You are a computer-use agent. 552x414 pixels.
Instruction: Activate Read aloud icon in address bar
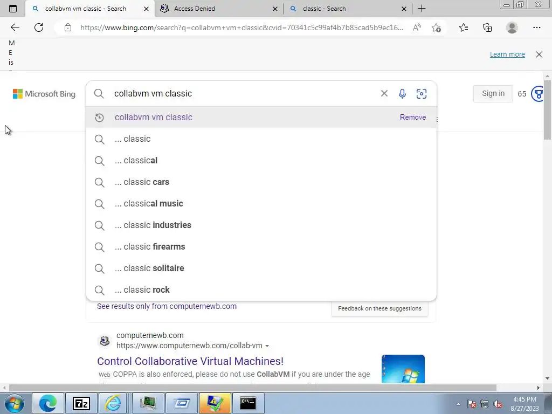(417, 27)
